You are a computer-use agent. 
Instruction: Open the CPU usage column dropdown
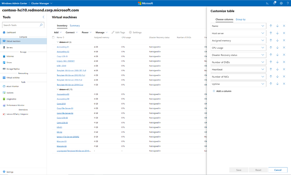point(238,48)
